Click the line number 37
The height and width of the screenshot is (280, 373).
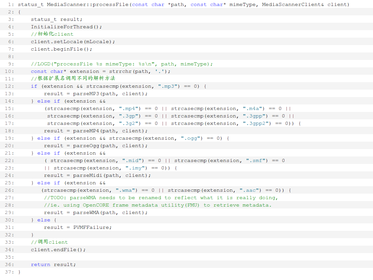click(9, 272)
